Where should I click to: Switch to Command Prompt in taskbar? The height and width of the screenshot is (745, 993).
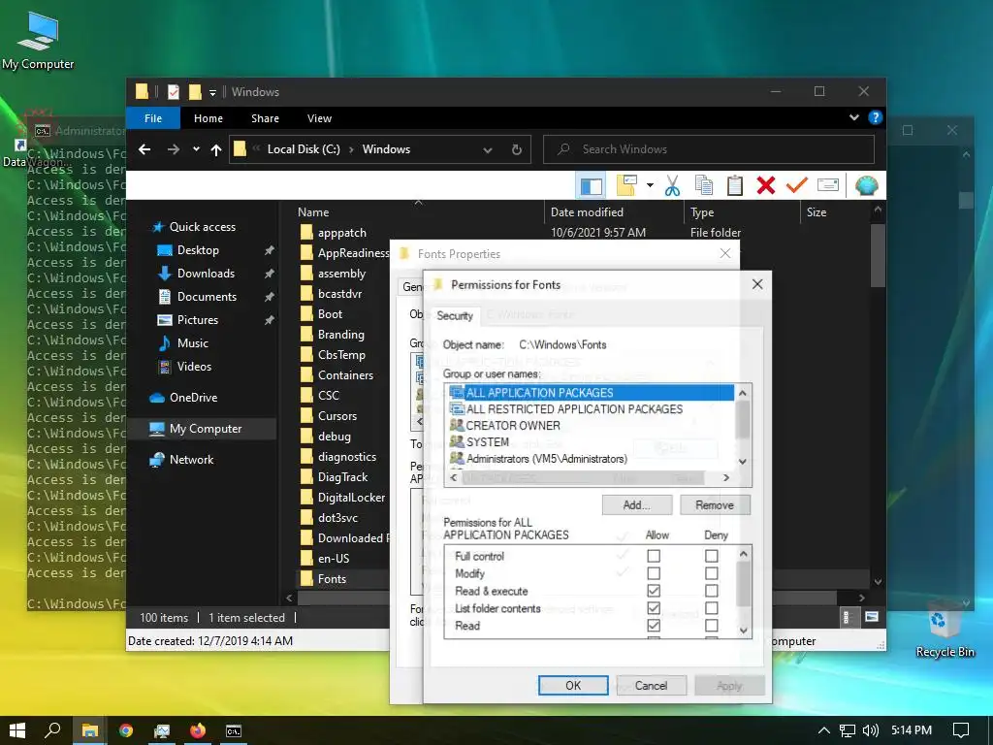[x=234, y=730]
